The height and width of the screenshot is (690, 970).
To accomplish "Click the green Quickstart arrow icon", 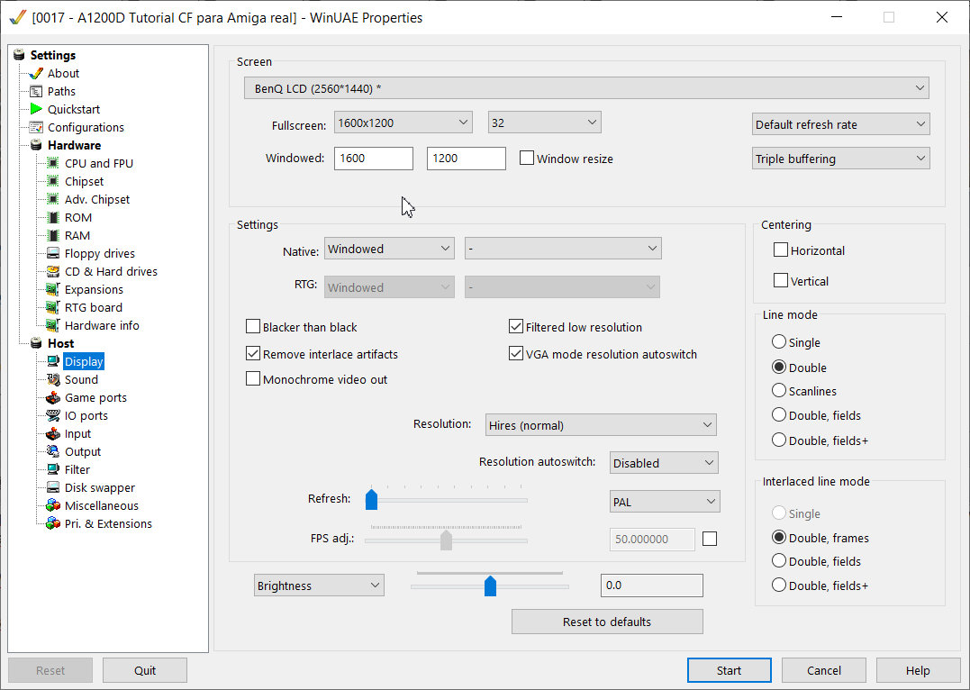I will tap(37, 109).
